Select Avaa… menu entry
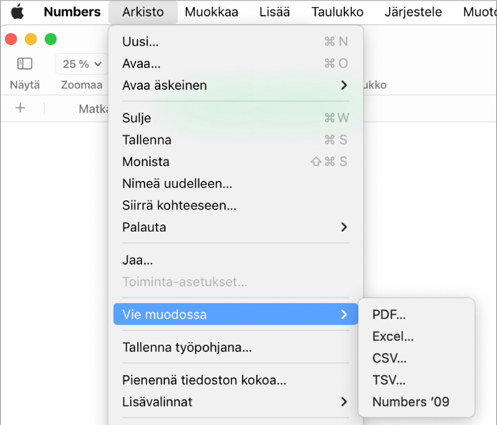 [x=236, y=63]
